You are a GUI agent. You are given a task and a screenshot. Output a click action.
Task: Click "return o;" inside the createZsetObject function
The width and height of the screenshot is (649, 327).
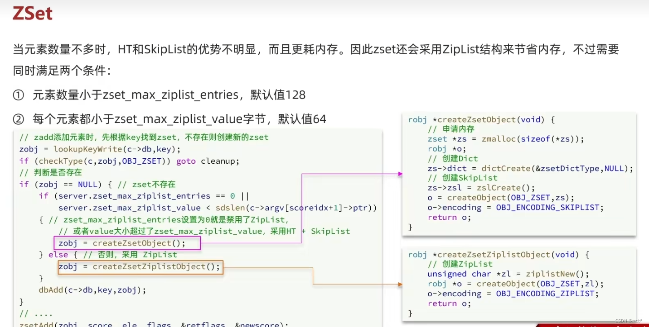[x=449, y=218]
